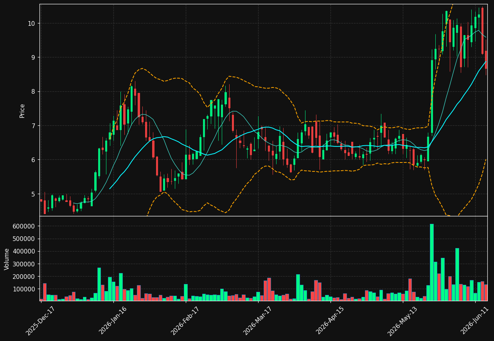The image size is (494, 341).
Task: Click the volume tick label "100000"
Action: point(24,289)
